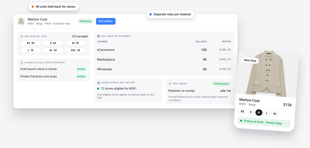Click the WS01 · Beige · FW26 · Inventory rules subtitle

[49, 24]
